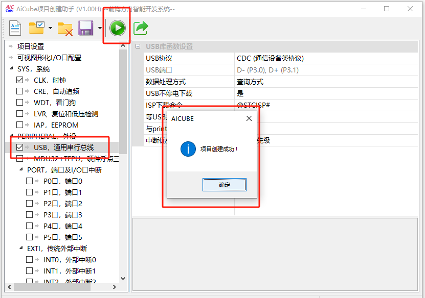Click the tree vertical scrollbar thumb
Image resolution: width=425 pixels, height=298 pixels.
tap(123, 102)
